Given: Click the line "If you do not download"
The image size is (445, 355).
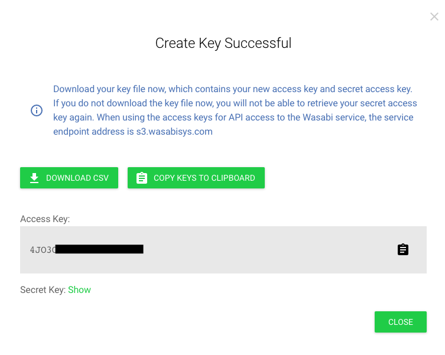Looking at the screenshot, I should click(235, 103).
